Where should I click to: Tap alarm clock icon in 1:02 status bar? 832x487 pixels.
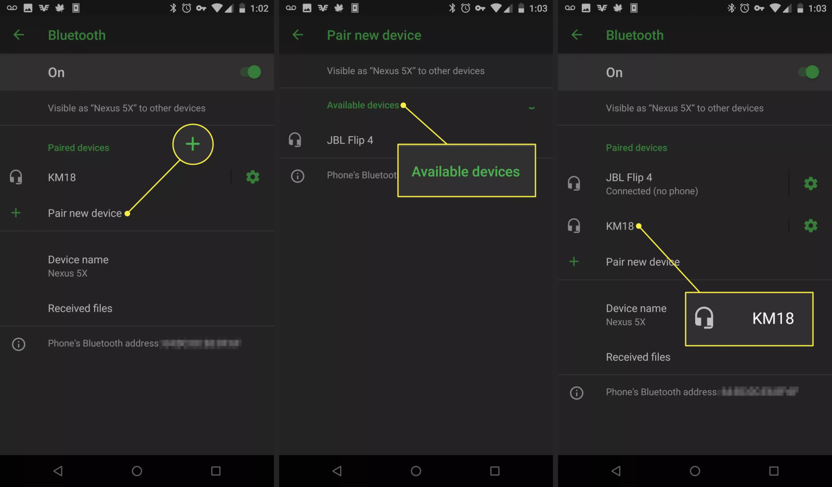click(x=186, y=8)
